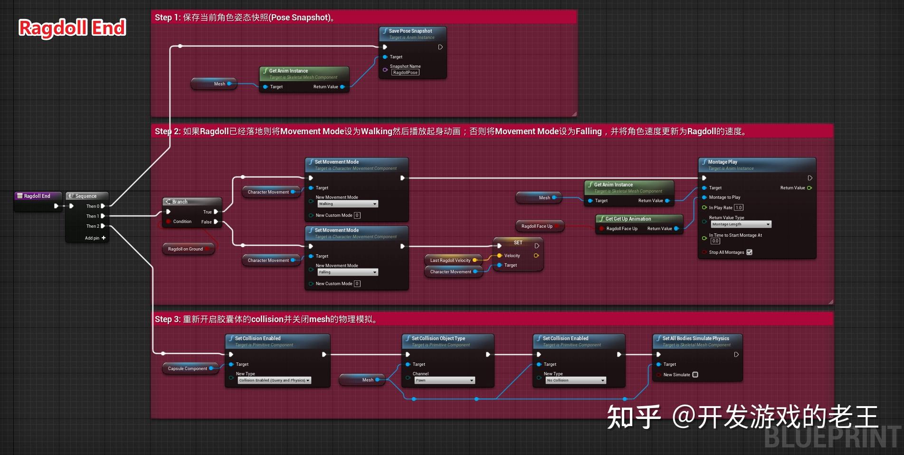Click the Montage Play function icon
904x455 pixels.
pos(705,162)
